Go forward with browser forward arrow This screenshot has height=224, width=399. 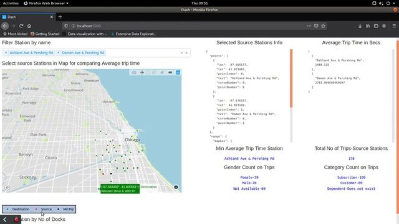pyautogui.click(x=13, y=26)
